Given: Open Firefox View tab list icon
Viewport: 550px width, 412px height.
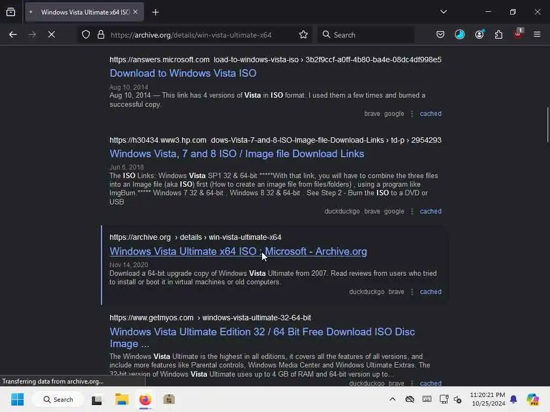Looking at the screenshot, I should point(11,12).
